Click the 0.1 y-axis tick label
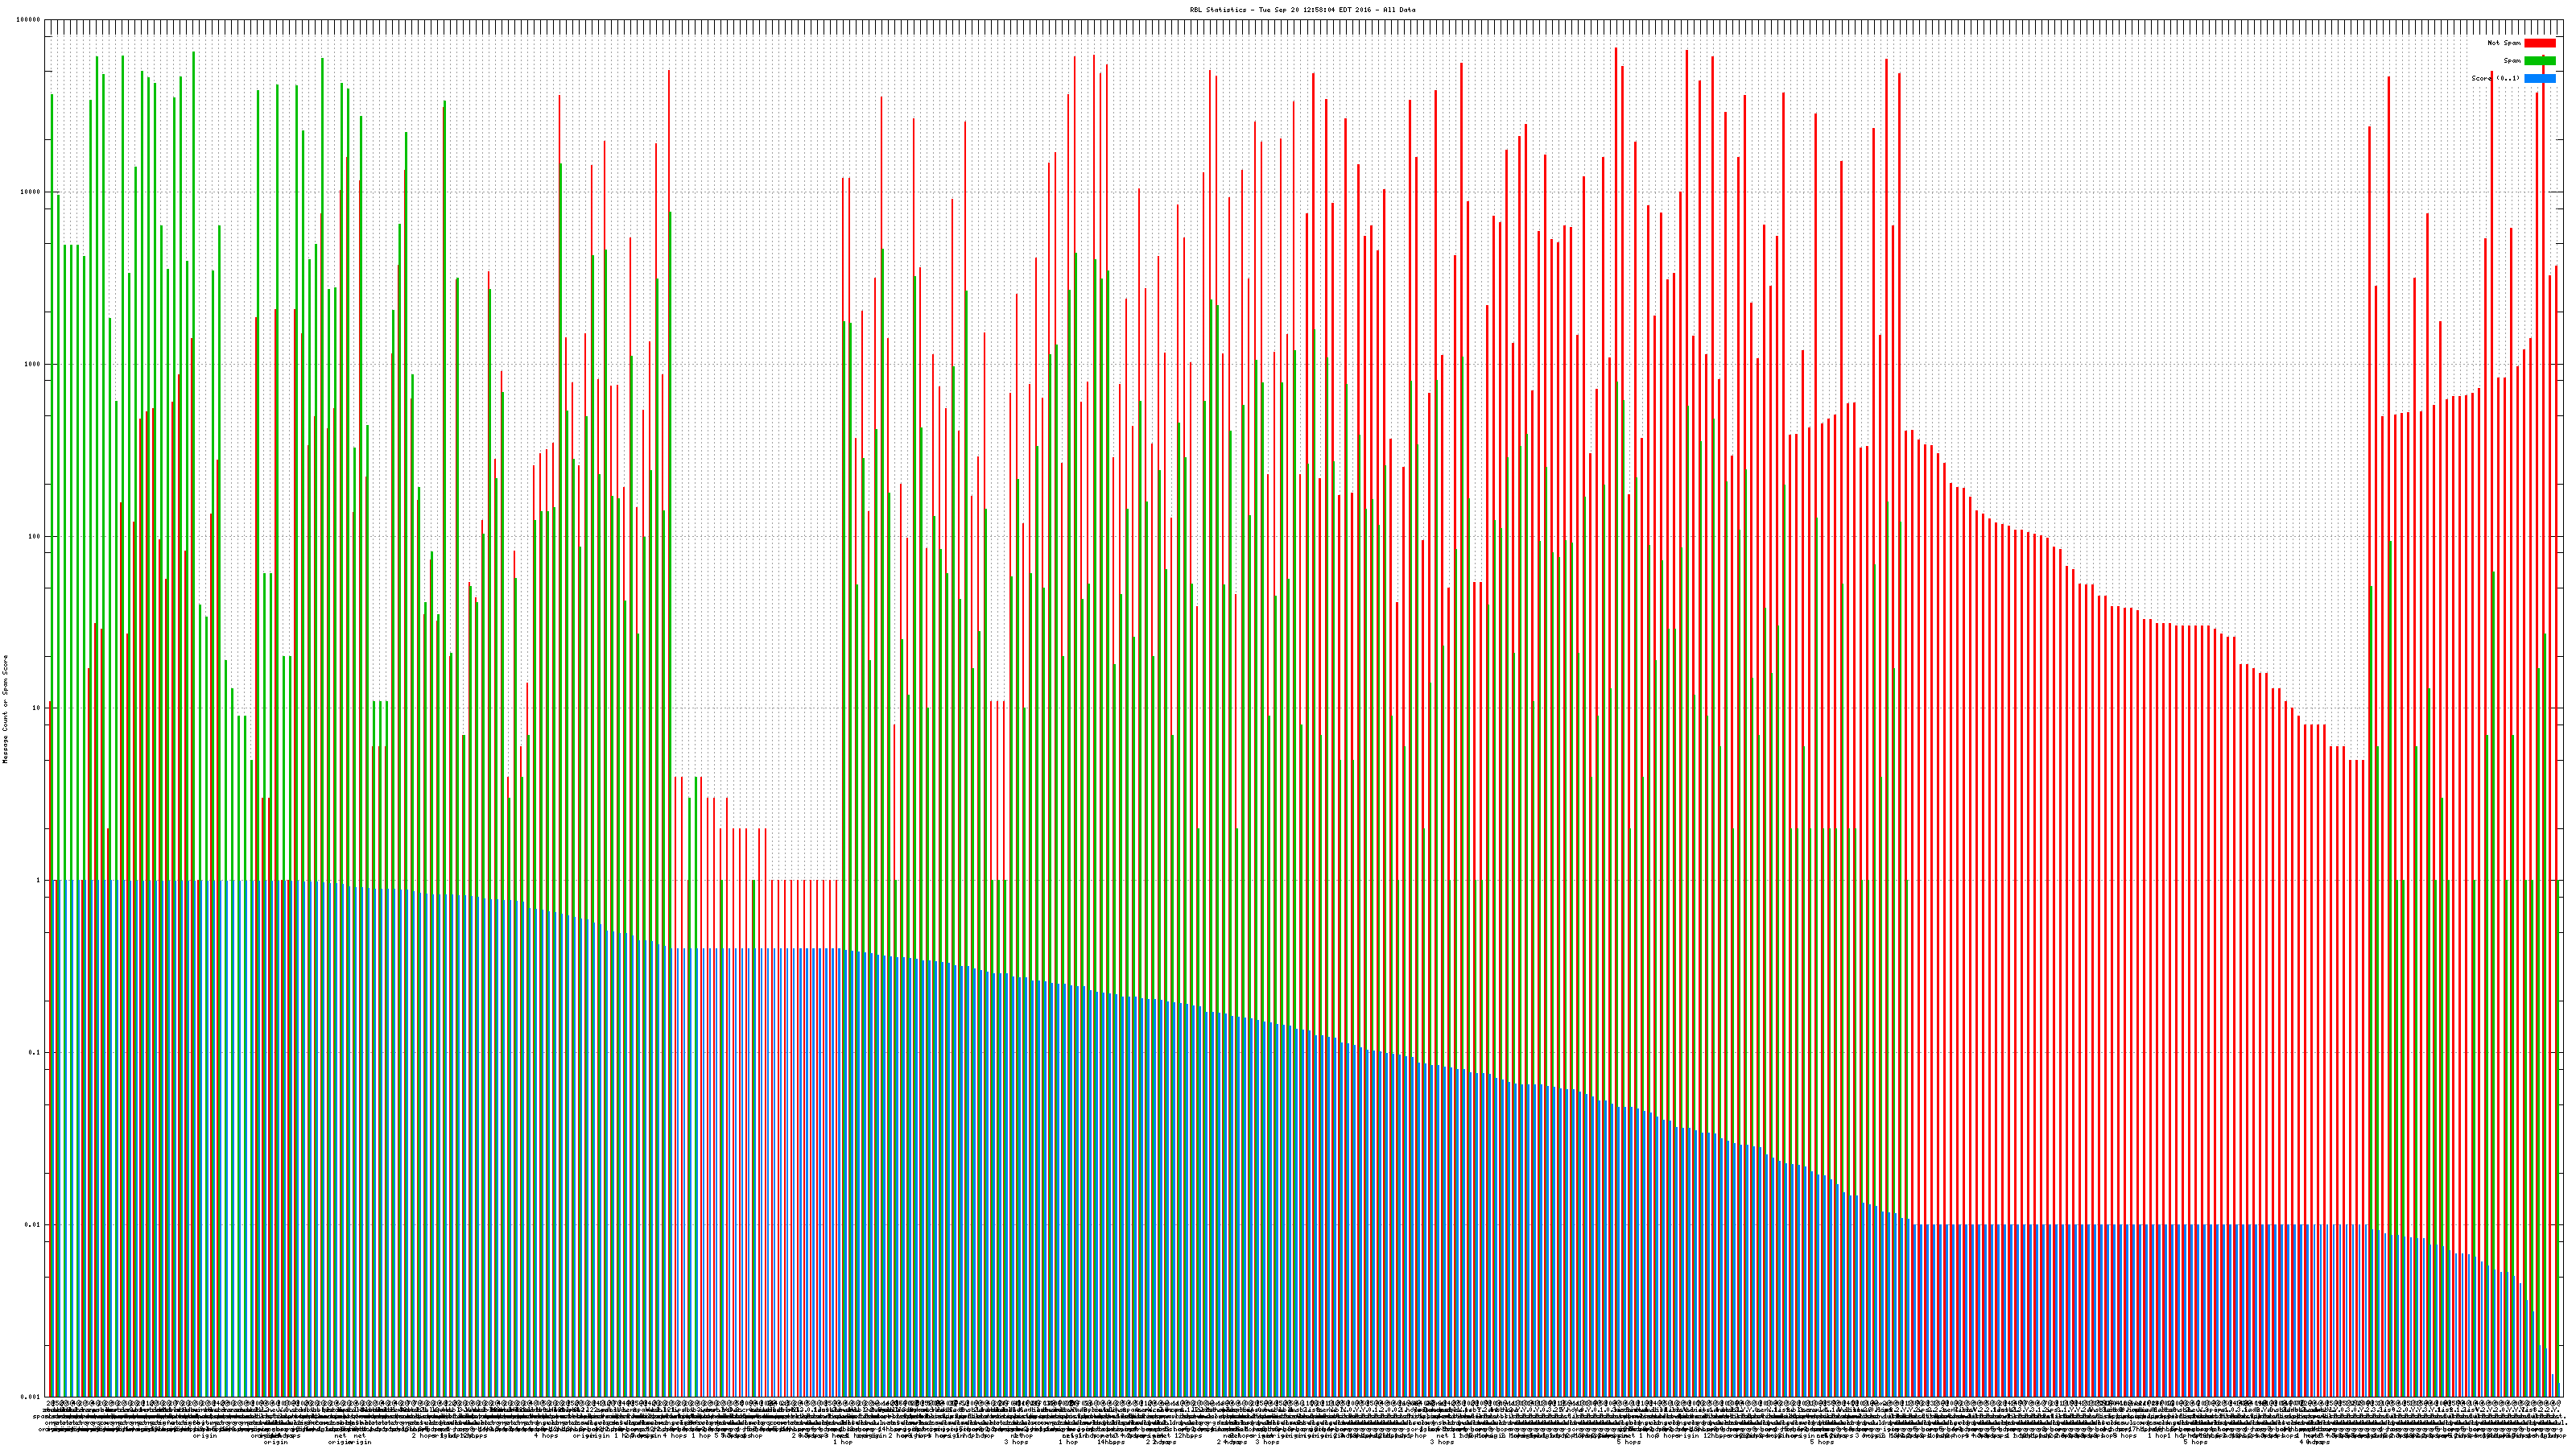 (35, 1052)
